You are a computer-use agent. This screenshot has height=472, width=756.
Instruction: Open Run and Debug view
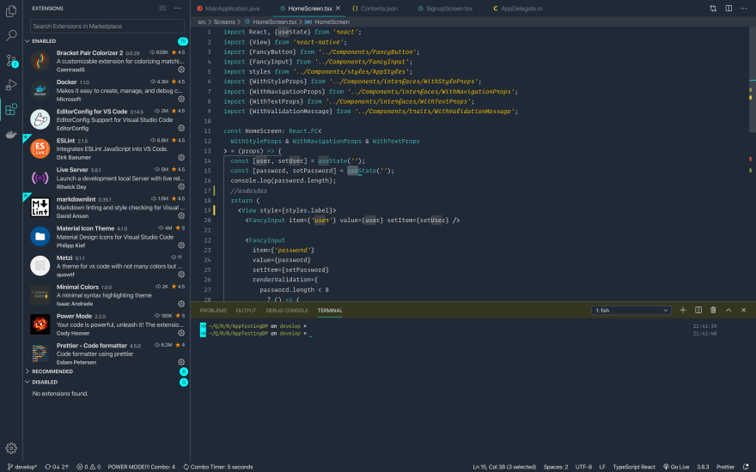[11, 85]
